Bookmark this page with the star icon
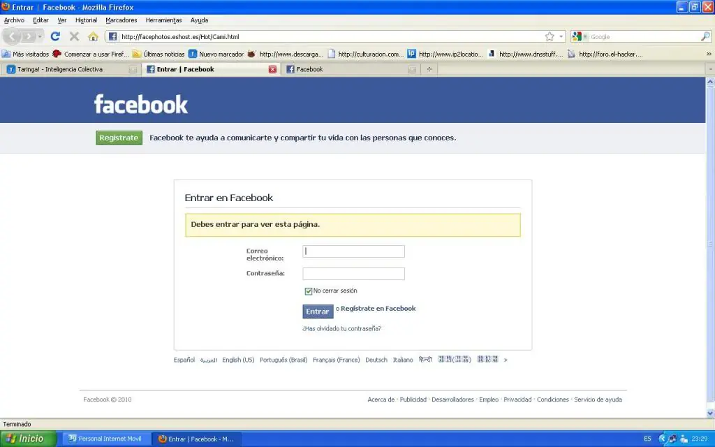Image resolution: width=715 pixels, height=447 pixels. [550, 36]
